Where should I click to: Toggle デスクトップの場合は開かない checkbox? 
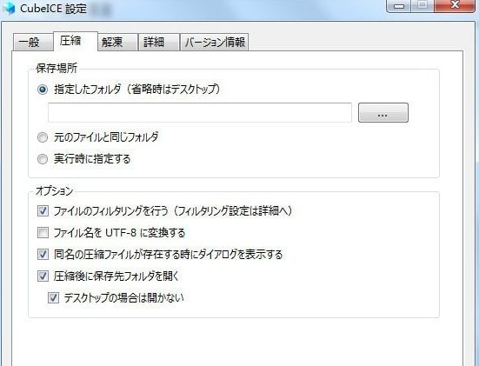tap(53, 297)
